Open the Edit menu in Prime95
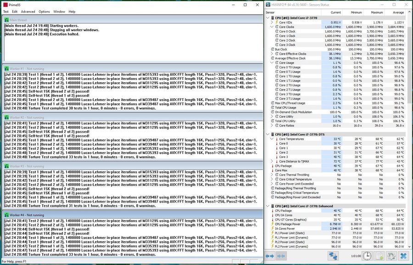 (x=15, y=11)
